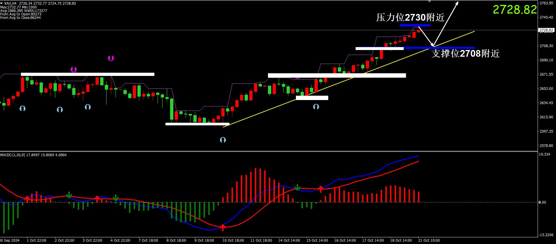
Task: Click the '18 Oct 14:00' time label
Action: point(401,241)
